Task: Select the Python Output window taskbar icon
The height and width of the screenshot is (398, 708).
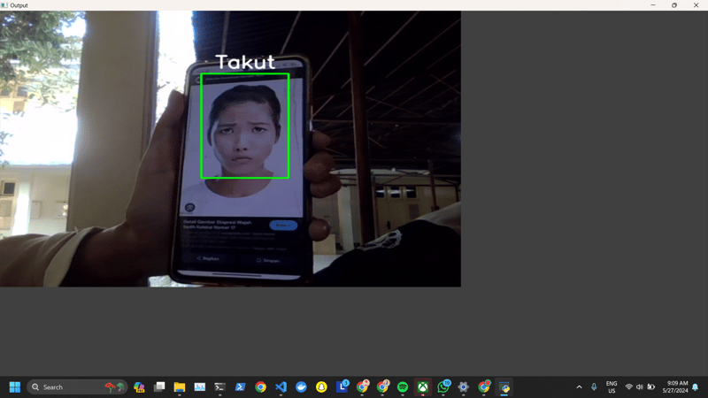Action: tap(504, 387)
